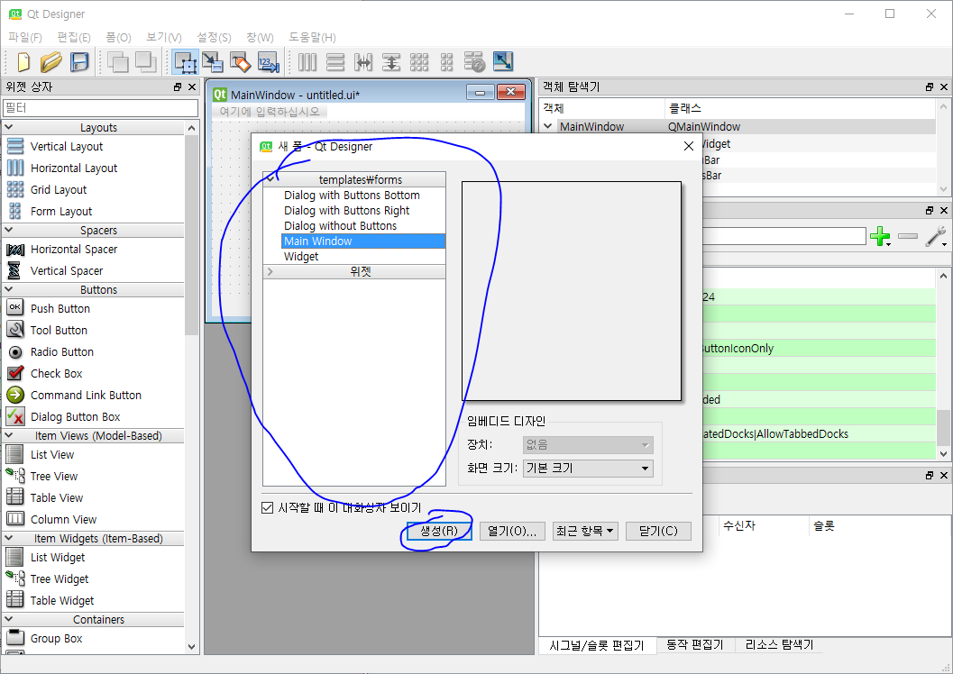Select Grid Layout in widget box
Image resolution: width=953 pixels, height=674 pixels.
pyautogui.click(x=59, y=190)
